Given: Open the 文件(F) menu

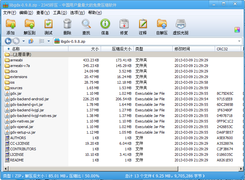Looking at the screenshot, I should click(9, 13).
